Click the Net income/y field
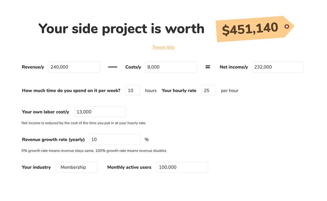Image resolution: width=327 pixels, height=201 pixels. coord(277,67)
